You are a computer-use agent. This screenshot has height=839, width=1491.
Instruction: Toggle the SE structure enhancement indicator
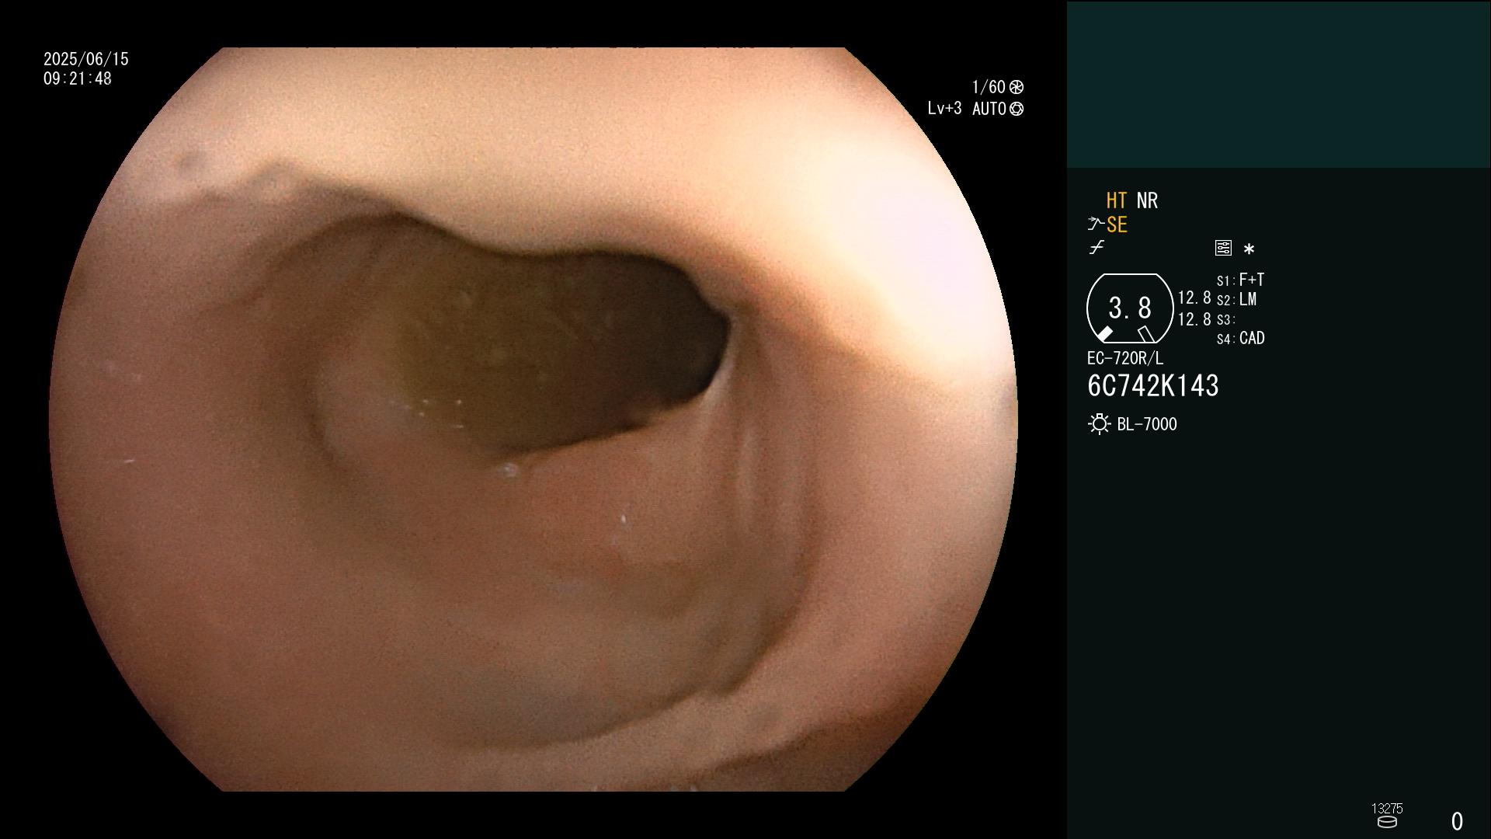pos(1117,225)
